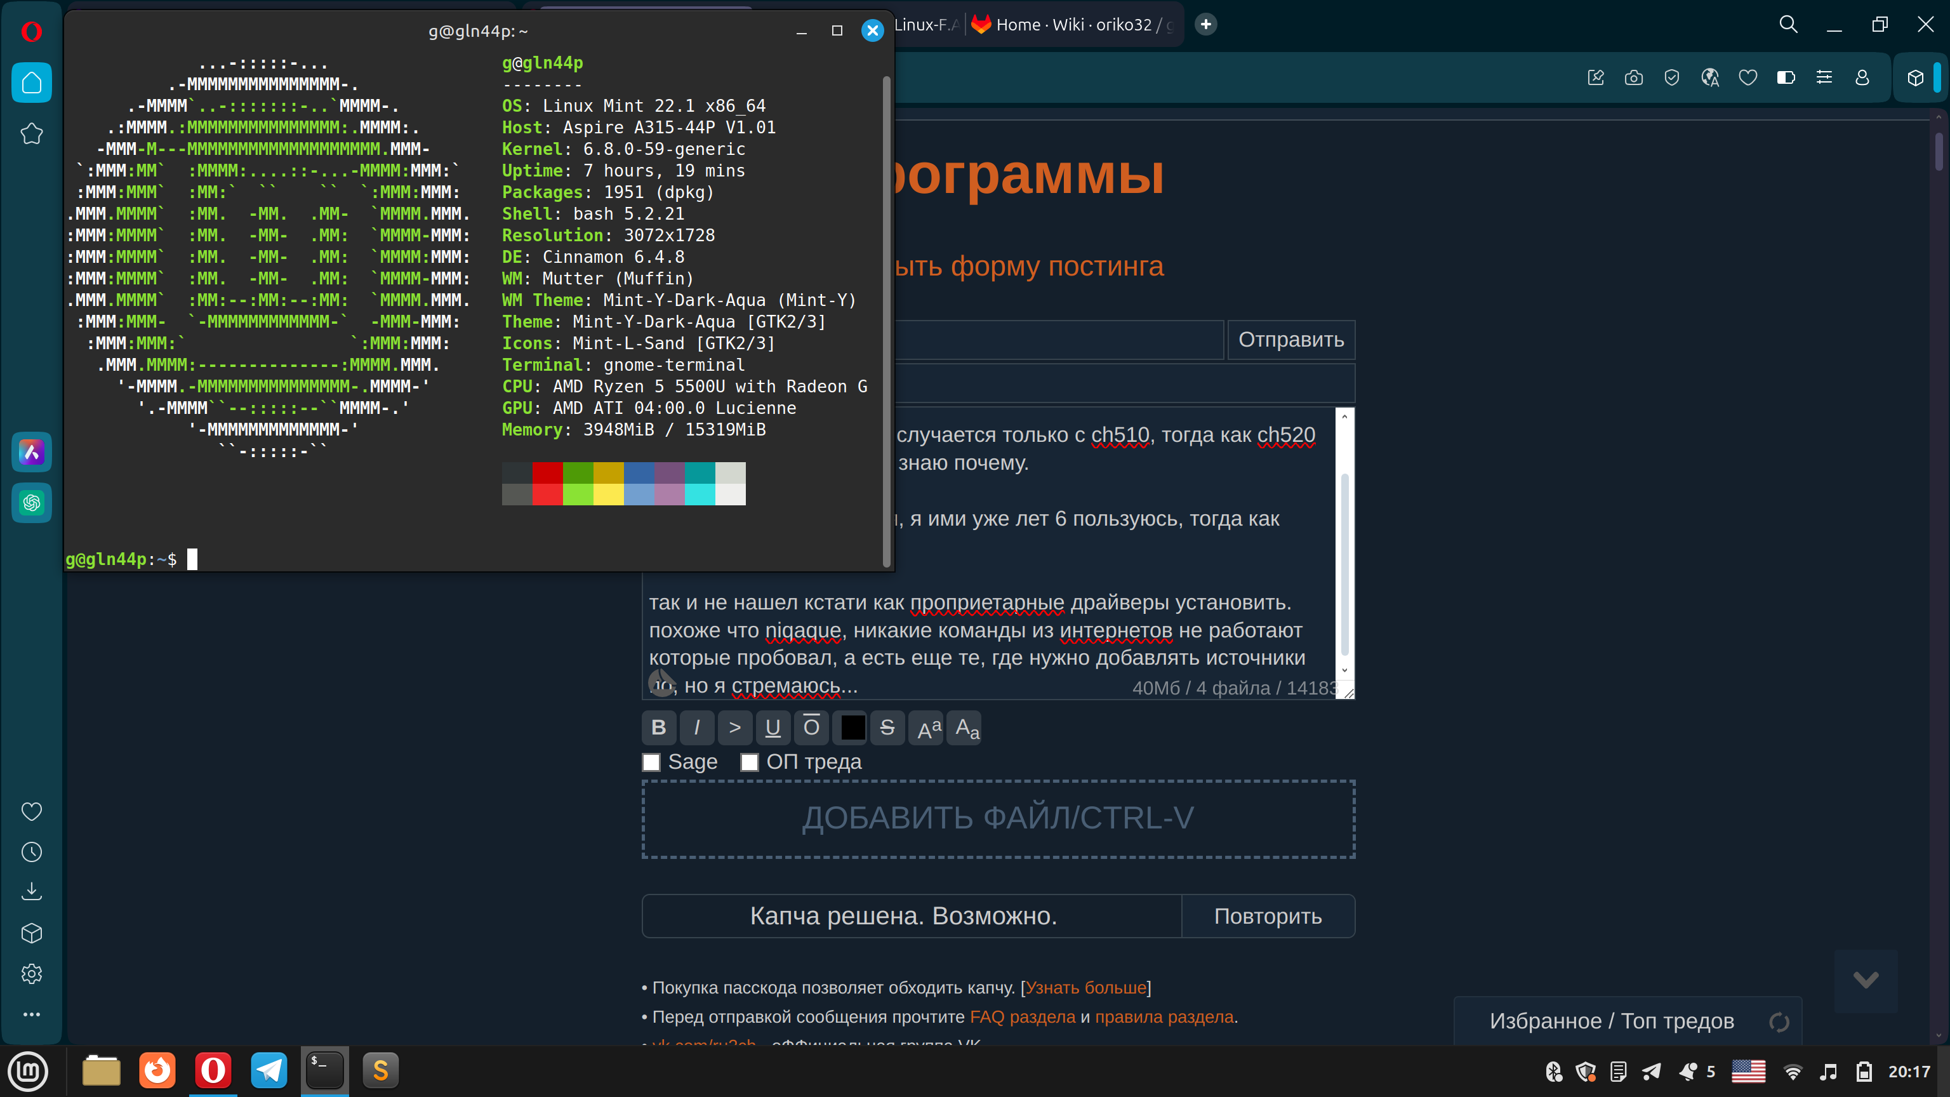Image resolution: width=1950 pixels, height=1097 pixels.
Task: Click the underline U formatting button
Action: 773,728
